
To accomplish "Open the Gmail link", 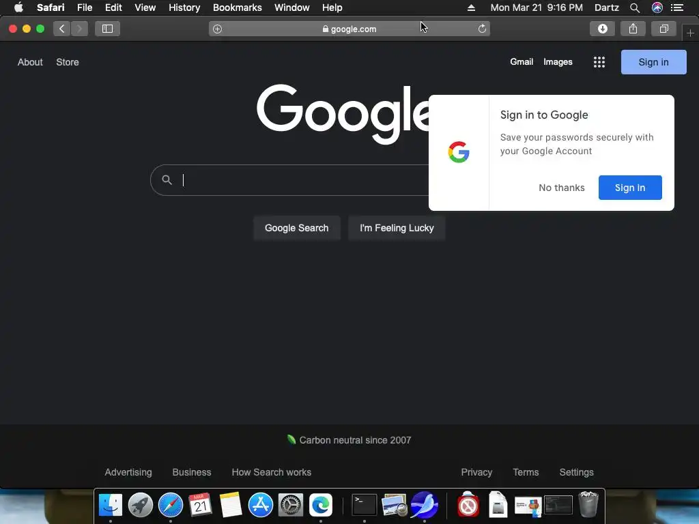I will [522, 62].
